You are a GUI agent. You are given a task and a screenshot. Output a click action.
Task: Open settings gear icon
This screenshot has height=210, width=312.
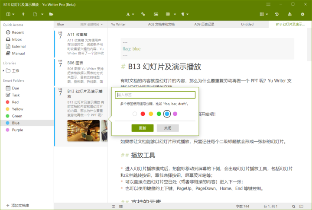click(302, 14)
